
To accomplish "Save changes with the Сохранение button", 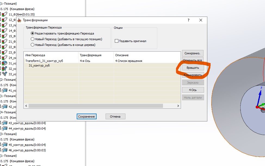I will (87, 117).
